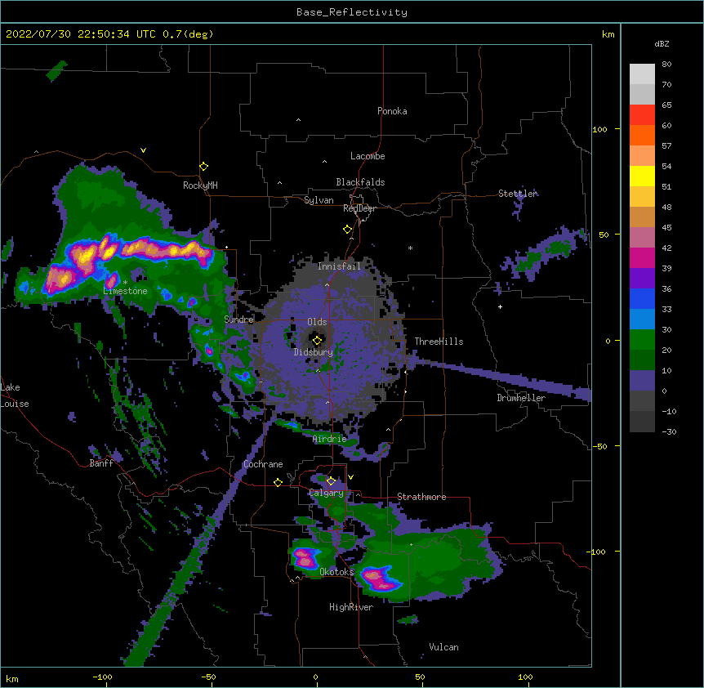Click the HighRiver label

click(351, 607)
